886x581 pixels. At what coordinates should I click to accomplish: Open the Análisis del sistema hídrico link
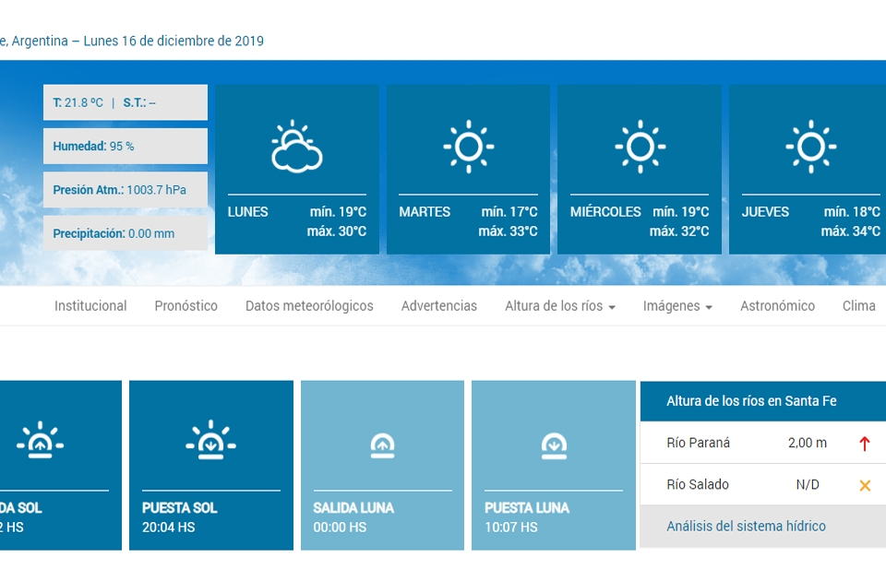click(x=746, y=527)
